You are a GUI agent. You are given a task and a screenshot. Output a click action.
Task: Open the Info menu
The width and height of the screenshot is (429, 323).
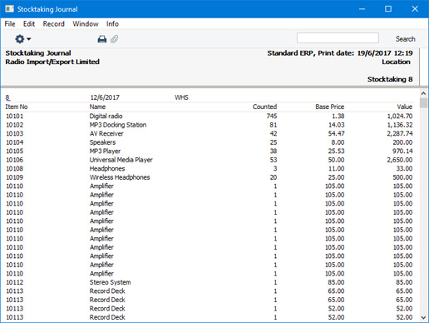coord(112,24)
